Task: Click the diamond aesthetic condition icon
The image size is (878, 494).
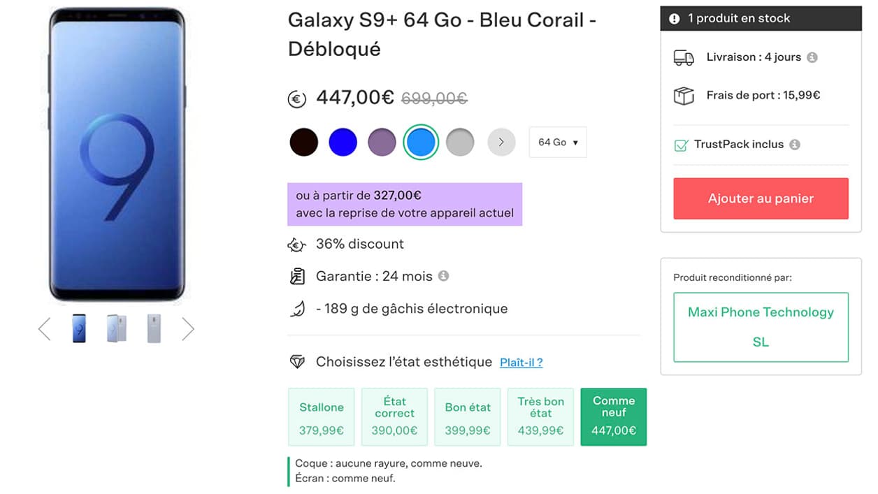Action: [297, 362]
